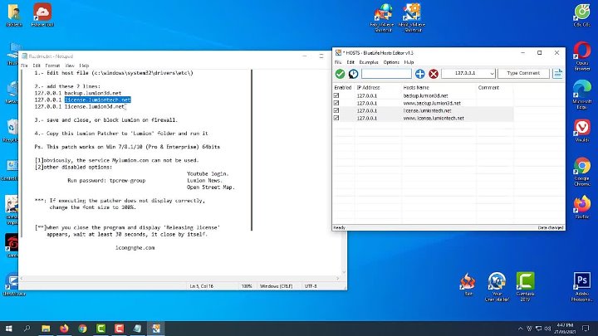Open Chrome from the taskbar
The width and height of the screenshot is (598, 336).
point(82,329)
